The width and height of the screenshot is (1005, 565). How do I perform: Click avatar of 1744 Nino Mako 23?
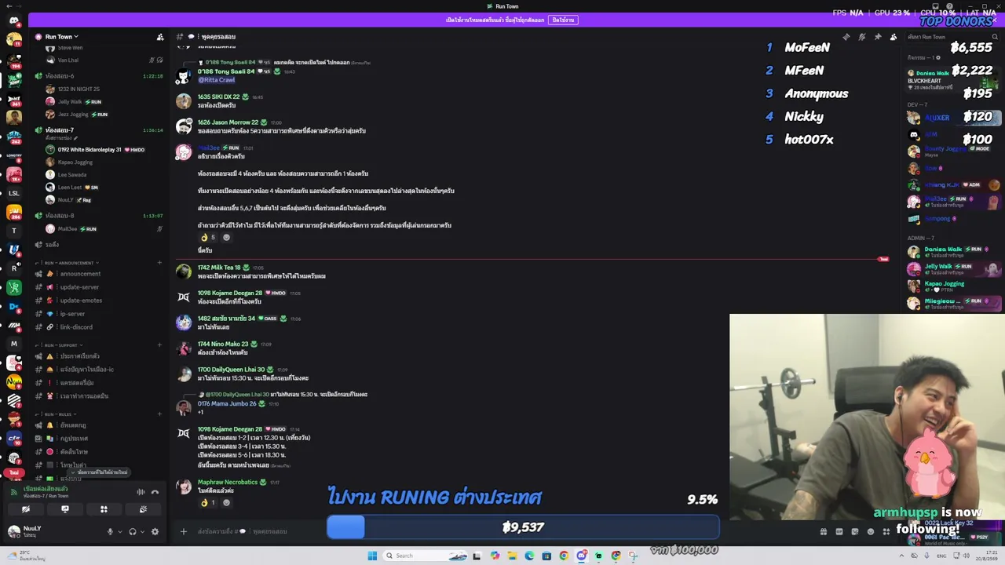click(184, 348)
